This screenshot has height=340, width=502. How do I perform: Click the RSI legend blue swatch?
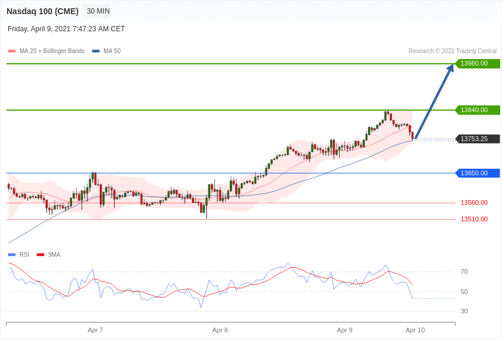(x=12, y=254)
